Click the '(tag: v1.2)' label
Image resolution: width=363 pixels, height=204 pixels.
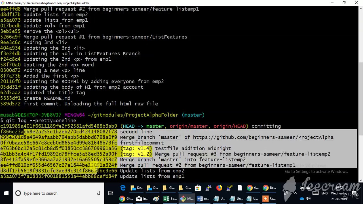coord(136,154)
